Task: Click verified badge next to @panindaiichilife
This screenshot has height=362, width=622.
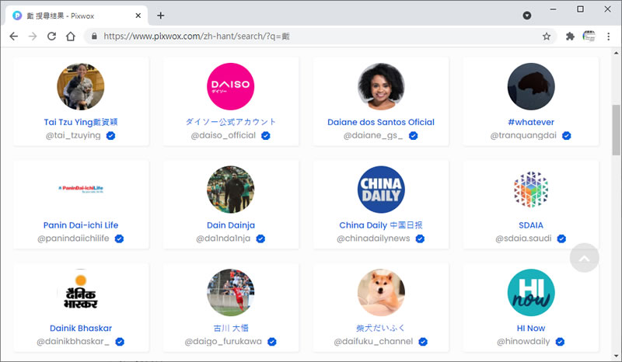Action: 119,238
